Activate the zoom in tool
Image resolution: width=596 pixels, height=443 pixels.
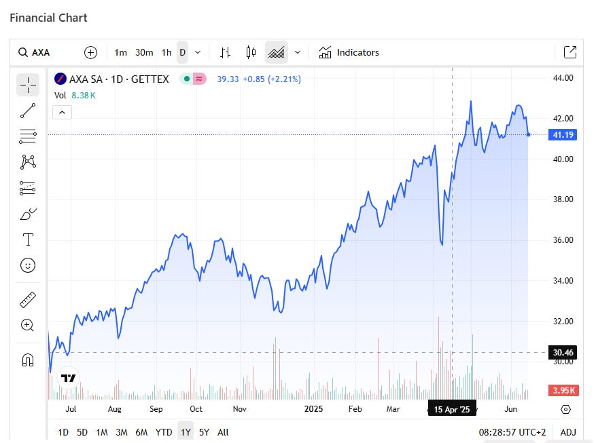click(28, 325)
